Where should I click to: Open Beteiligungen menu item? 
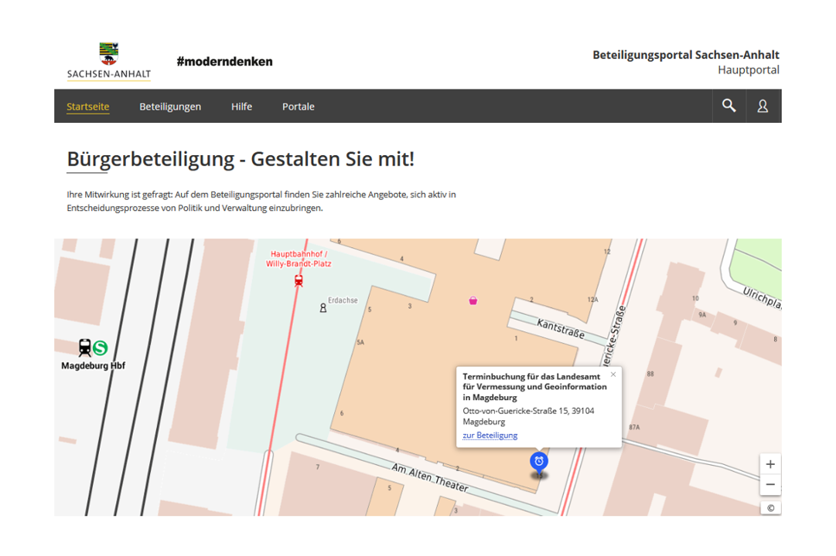point(170,107)
